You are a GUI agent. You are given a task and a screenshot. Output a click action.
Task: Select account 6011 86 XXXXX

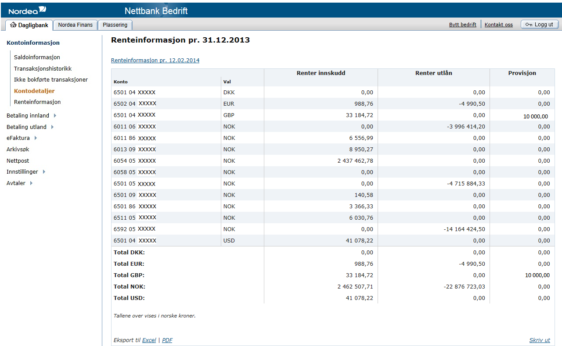(135, 138)
